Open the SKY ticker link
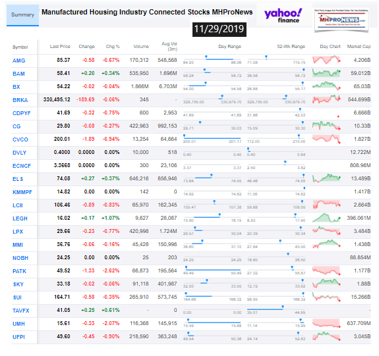Screen dimensions: 379x356 (18, 284)
